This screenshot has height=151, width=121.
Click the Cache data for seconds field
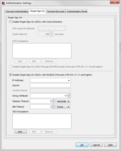coord(44,34)
